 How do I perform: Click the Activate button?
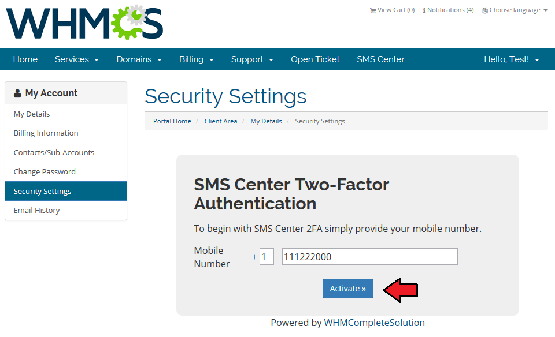tap(347, 288)
